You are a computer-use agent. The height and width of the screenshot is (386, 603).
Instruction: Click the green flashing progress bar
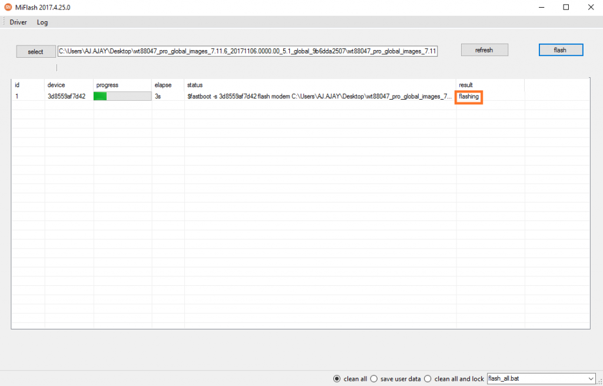point(122,96)
